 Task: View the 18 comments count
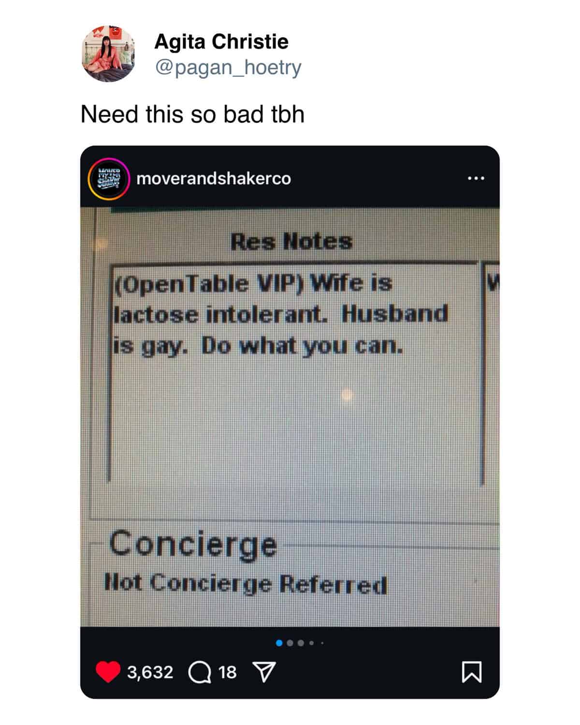tap(227, 672)
